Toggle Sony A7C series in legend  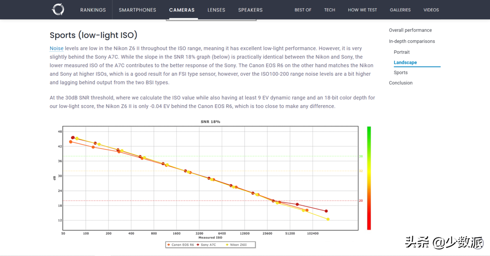click(x=206, y=245)
